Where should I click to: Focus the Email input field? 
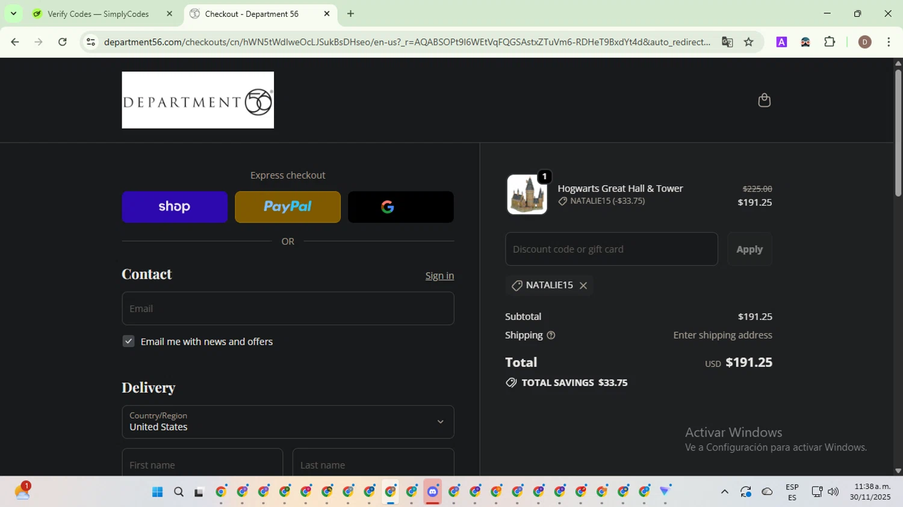point(288,309)
